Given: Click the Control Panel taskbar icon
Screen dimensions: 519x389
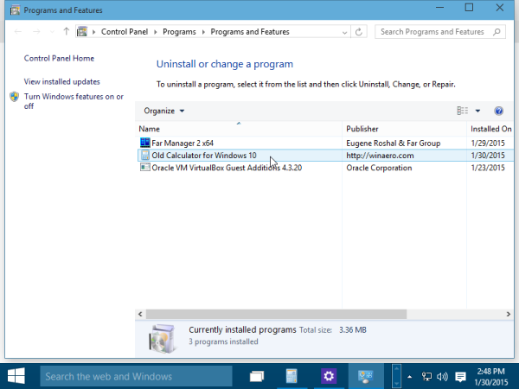Looking at the screenshot, I should point(366,376).
